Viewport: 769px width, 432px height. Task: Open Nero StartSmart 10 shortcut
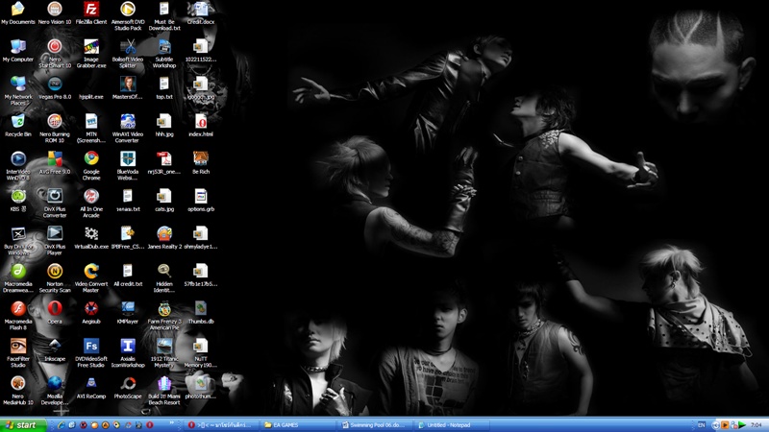[55, 54]
